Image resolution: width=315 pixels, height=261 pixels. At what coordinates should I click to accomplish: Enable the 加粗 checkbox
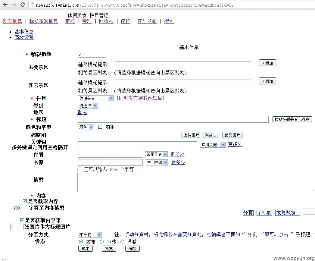click(x=100, y=127)
